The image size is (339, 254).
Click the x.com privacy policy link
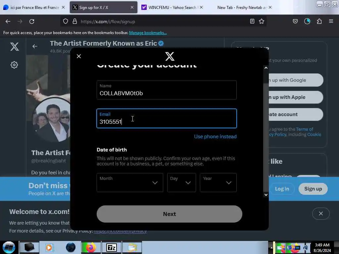click(120, 231)
